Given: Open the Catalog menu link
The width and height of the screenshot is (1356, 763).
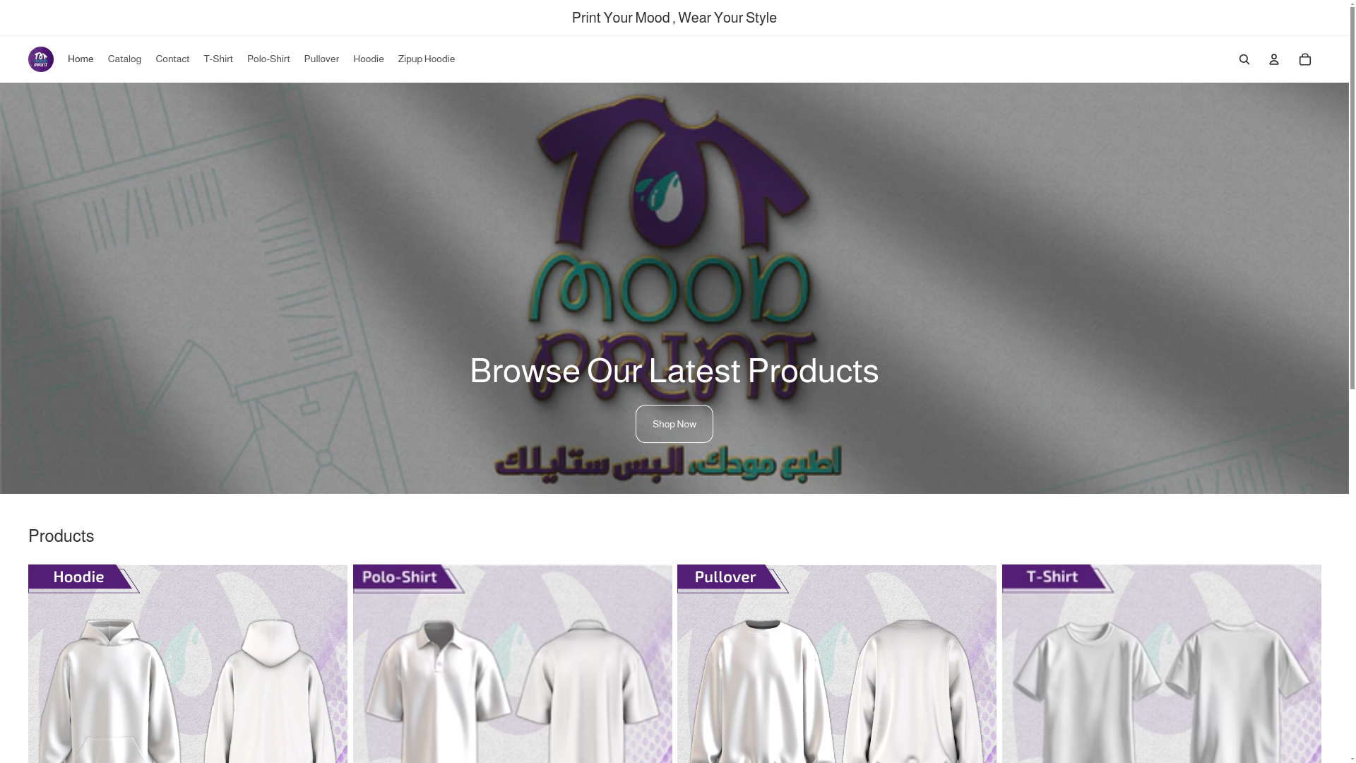Looking at the screenshot, I should pyautogui.click(x=124, y=59).
